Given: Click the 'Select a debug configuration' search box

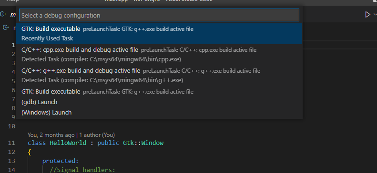Looking at the screenshot, I should point(159,15).
